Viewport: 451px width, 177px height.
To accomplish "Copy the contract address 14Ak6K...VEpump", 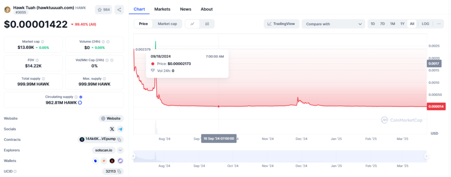I will pyautogui.click(x=119, y=139).
